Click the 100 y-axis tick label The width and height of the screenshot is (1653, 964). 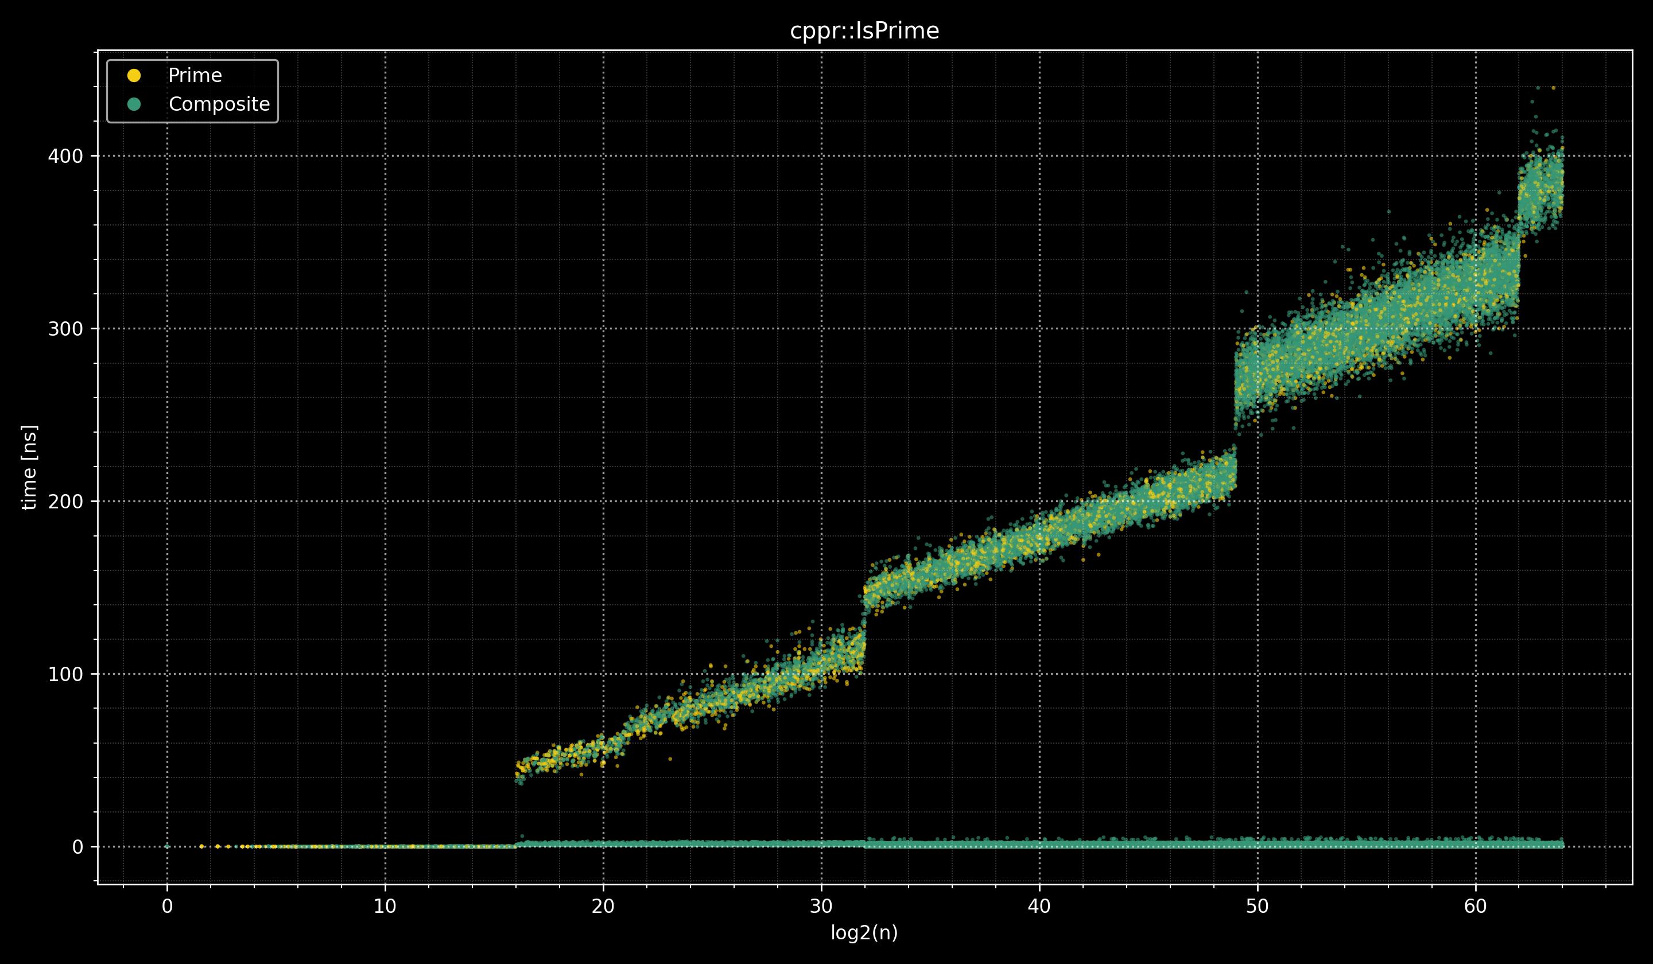[x=65, y=674]
